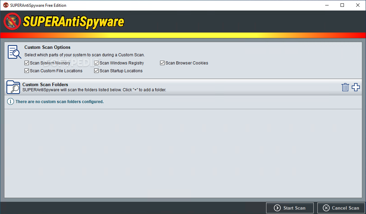
Task: Click the Custom Scan Options document magnifier icon
Action: pos(14,52)
